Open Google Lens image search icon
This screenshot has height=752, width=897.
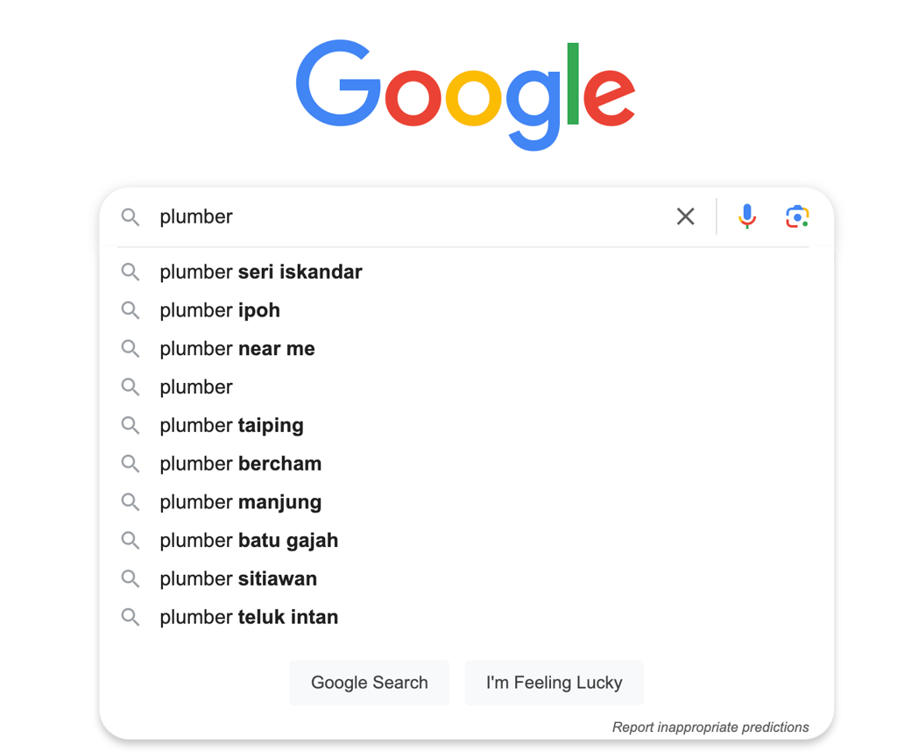[796, 216]
